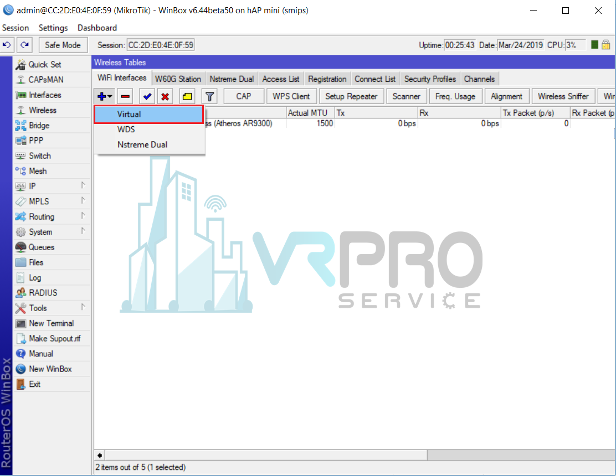616x476 pixels.
Task: Open the Registration tab
Action: point(327,79)
